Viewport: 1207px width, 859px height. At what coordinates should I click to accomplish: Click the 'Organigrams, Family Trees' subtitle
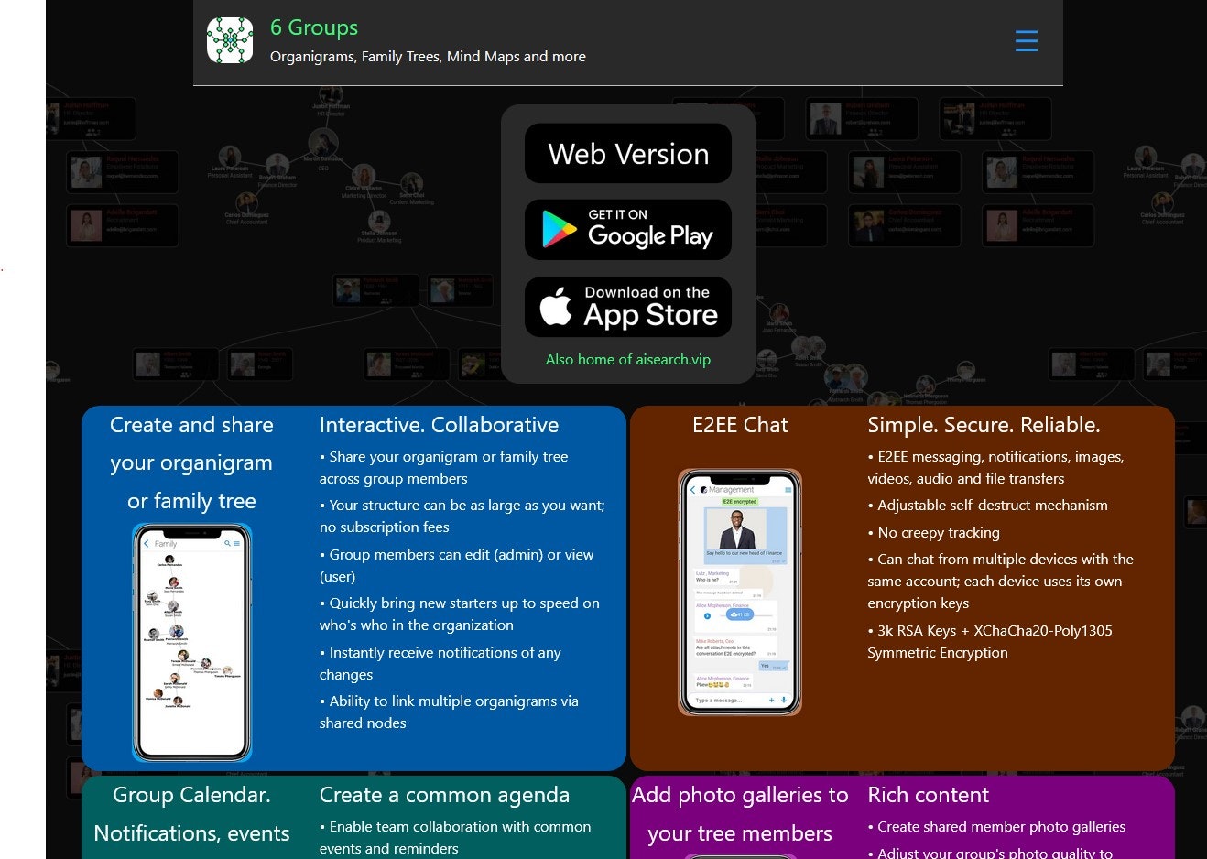(x=428, y=57)
